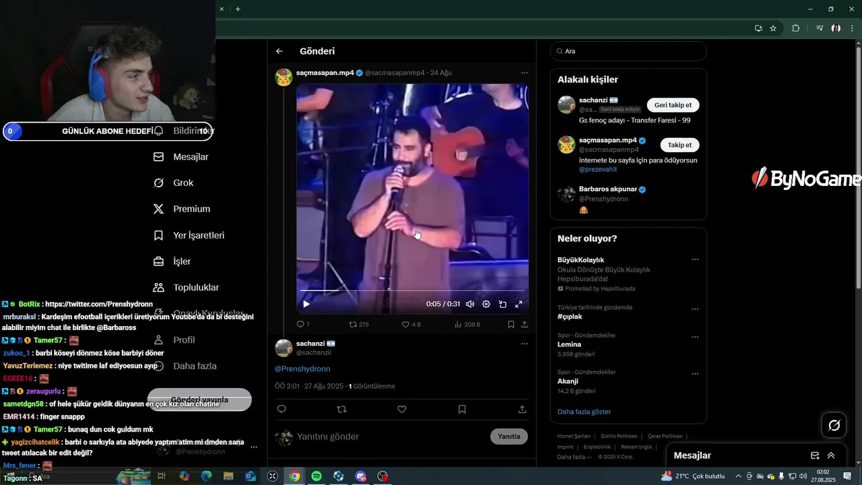Bookmark this page with the star
Viewport: 862px width, 485px height.
pyautogui.click(x=773, y=28)
